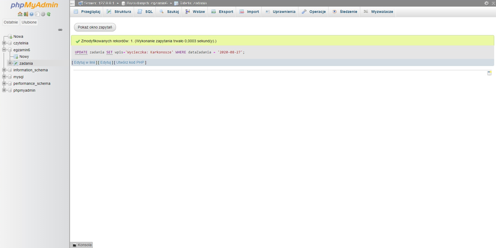Switch to the Eksport tab

[x=222, y=12]
